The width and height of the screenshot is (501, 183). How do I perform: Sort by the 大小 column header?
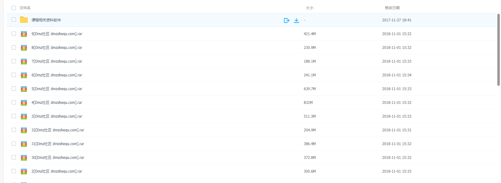click(310, 8)
